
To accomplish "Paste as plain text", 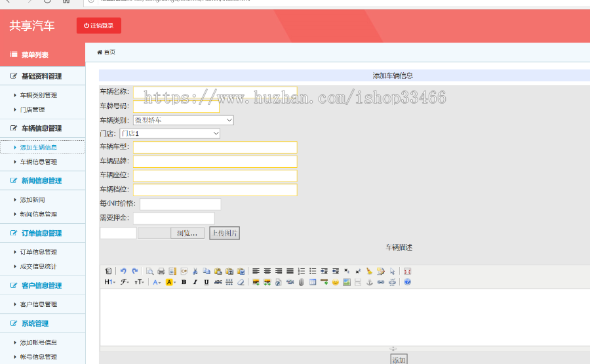I will 229,271.
